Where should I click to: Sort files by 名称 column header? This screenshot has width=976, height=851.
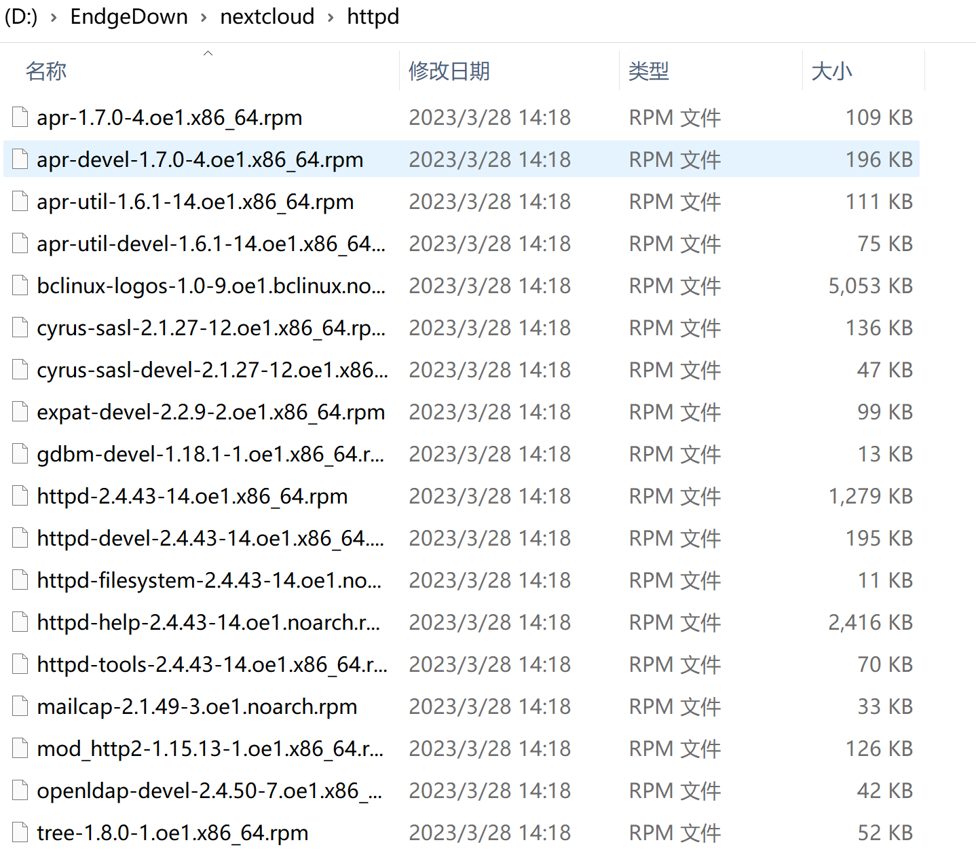point(46,71)
